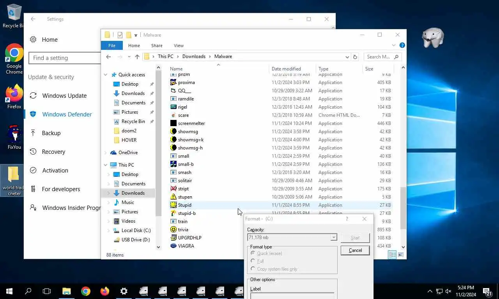Click Cancel in Format dialog
Image resolution: width=499 pixels, height=299 pixels.
coord(355,250)
